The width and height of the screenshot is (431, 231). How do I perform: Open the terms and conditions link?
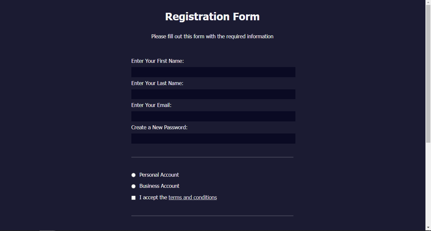point(192,197)
